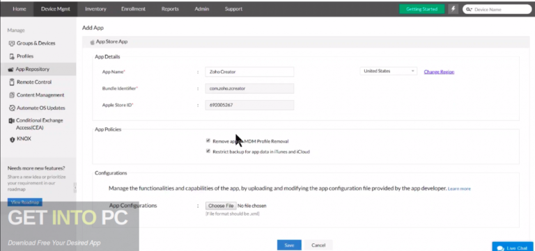The width and height of the screenshot is (535, 251).
Task: Click the Change Region link
Action: click(x=439, y=72)
